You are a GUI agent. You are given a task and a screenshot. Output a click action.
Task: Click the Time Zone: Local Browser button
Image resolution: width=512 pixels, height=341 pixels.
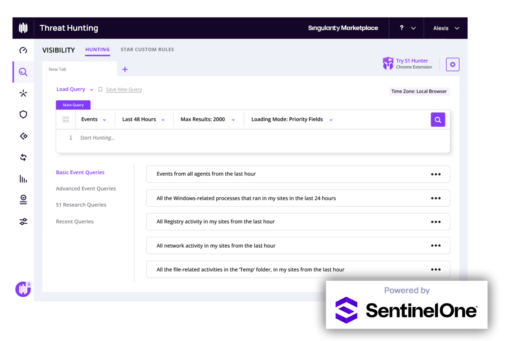[419, 91]
